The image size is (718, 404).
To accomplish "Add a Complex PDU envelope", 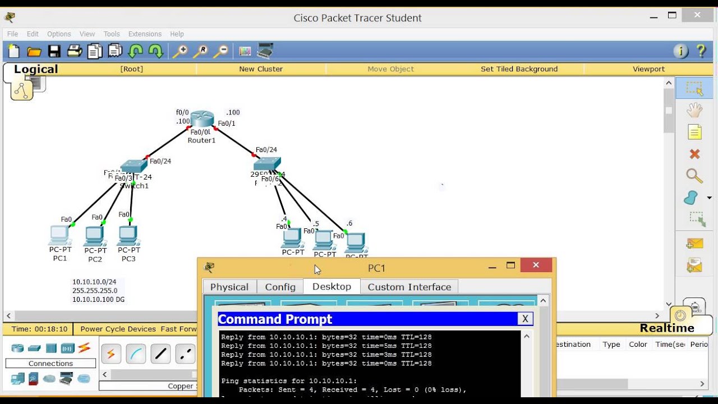I will [694, 265].
